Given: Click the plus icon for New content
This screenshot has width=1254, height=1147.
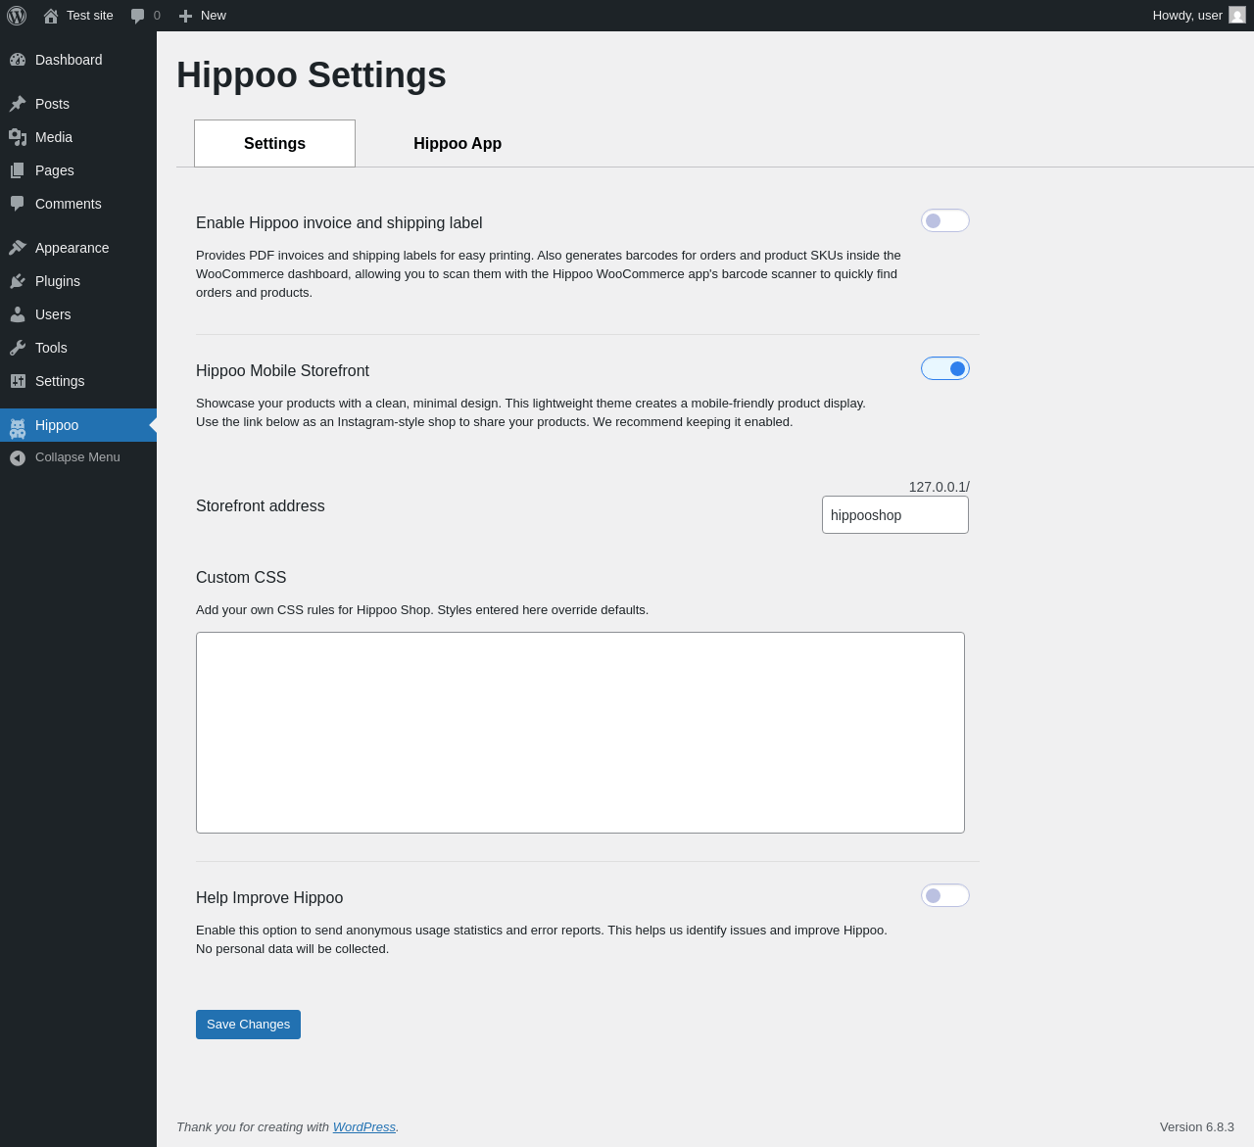Looking at the screenshot, I should 185,16.
